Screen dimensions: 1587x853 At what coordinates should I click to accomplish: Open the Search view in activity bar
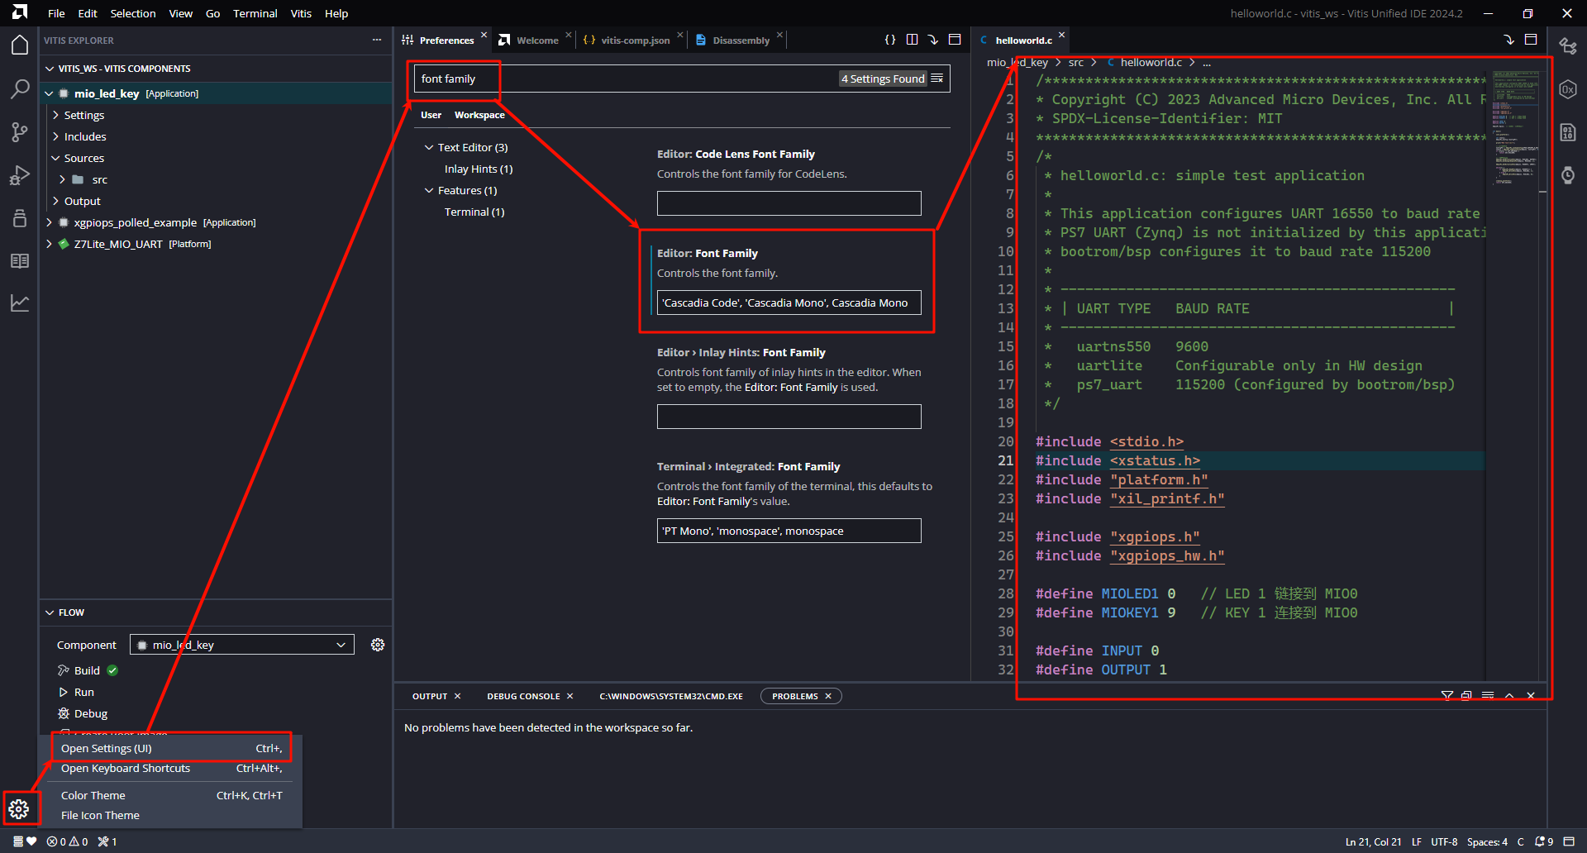click(x=20, y=88)
